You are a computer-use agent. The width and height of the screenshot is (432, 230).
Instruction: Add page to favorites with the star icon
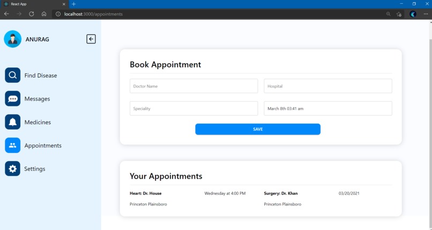click(x=399, y=14)
